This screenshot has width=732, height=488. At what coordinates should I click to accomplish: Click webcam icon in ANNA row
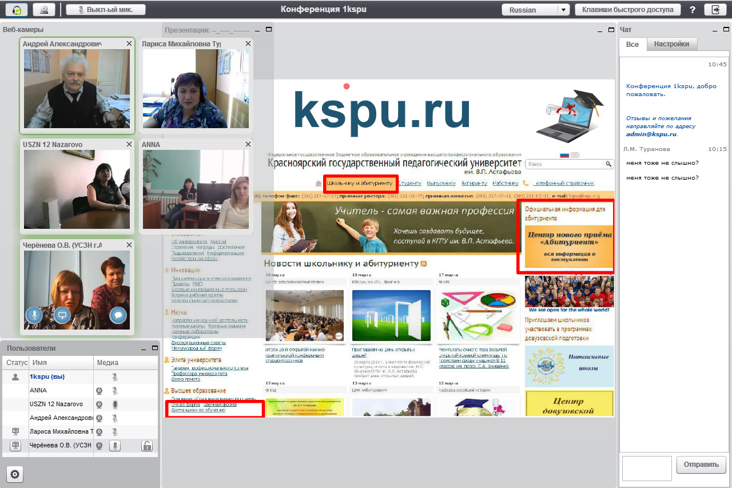99,391
